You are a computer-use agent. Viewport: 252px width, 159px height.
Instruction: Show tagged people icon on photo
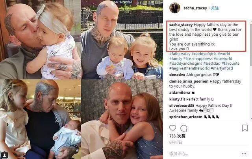(5, 155)
